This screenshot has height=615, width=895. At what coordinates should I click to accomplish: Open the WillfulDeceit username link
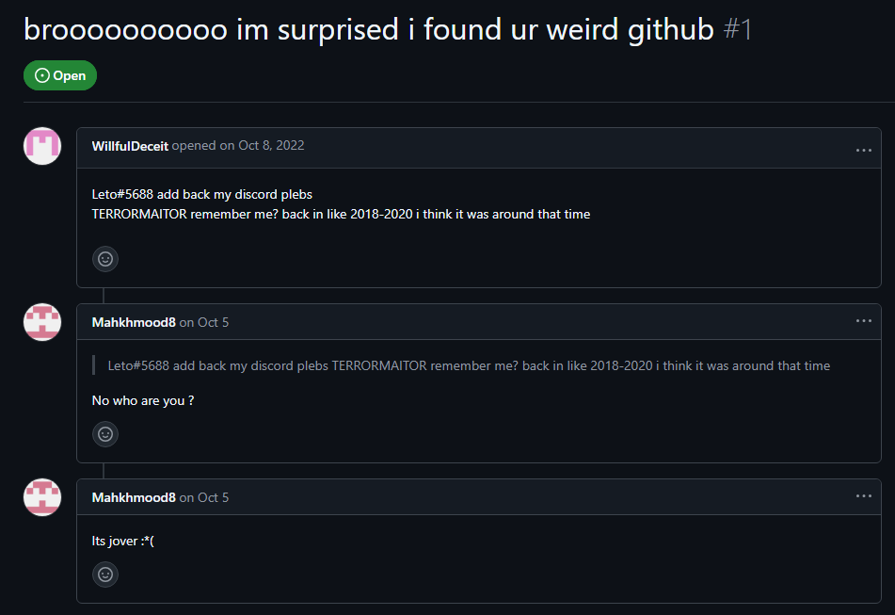[x=130, y=146]
